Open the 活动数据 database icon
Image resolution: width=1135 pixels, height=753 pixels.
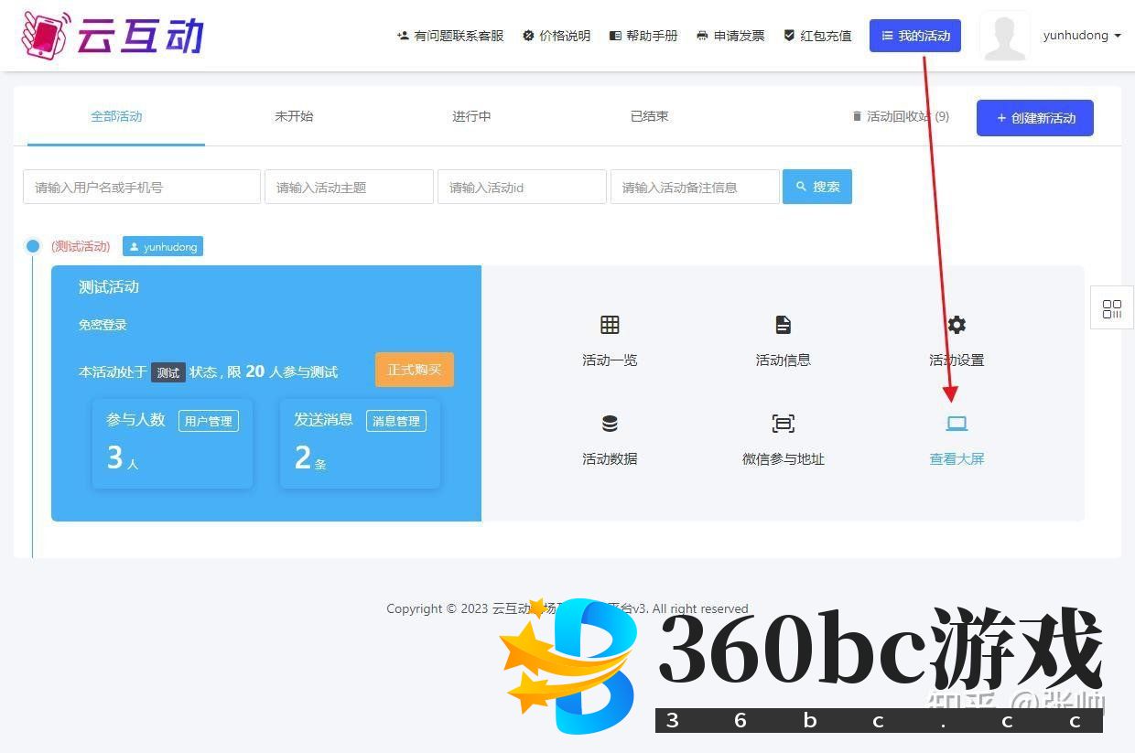610,424
